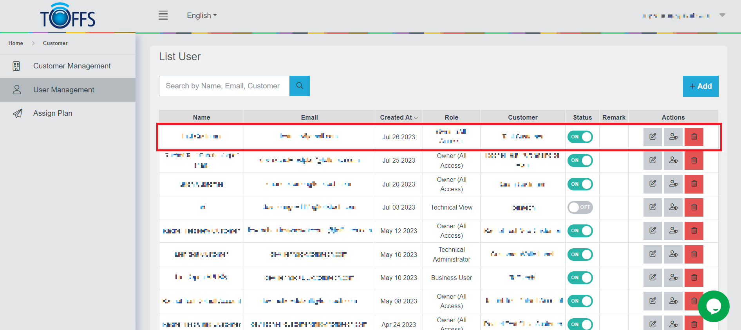The image size is (741, 330).
Task: Focus the Search by Name, Email, Customer field
Action: point(224,86)
